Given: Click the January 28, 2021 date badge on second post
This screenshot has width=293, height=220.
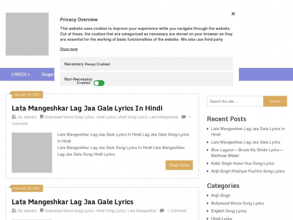Looking at the screenshot, I should (x=27, y=188).
